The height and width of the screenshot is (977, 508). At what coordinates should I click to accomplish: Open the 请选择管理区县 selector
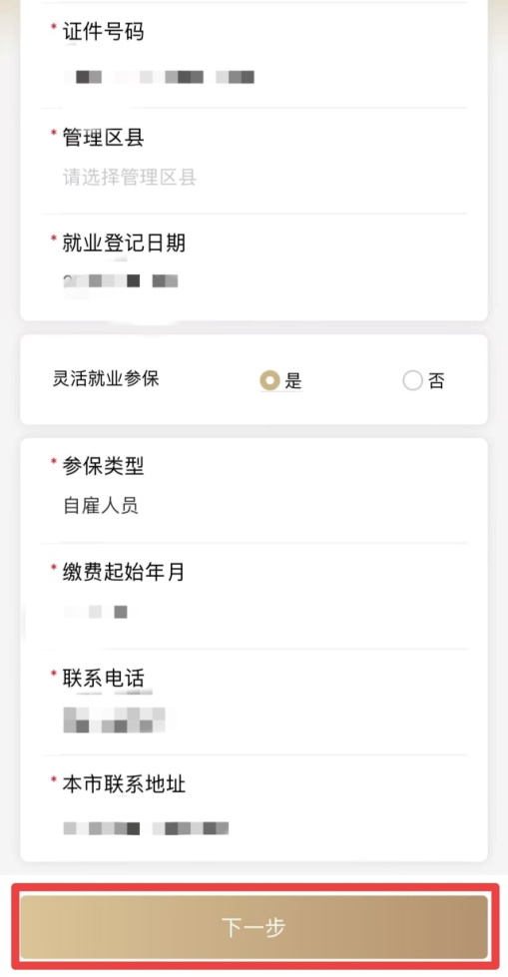[130, 178]
